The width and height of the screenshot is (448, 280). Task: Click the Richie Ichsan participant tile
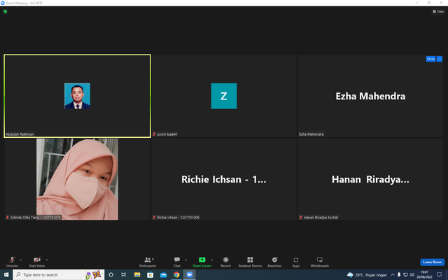coord(224,179)
